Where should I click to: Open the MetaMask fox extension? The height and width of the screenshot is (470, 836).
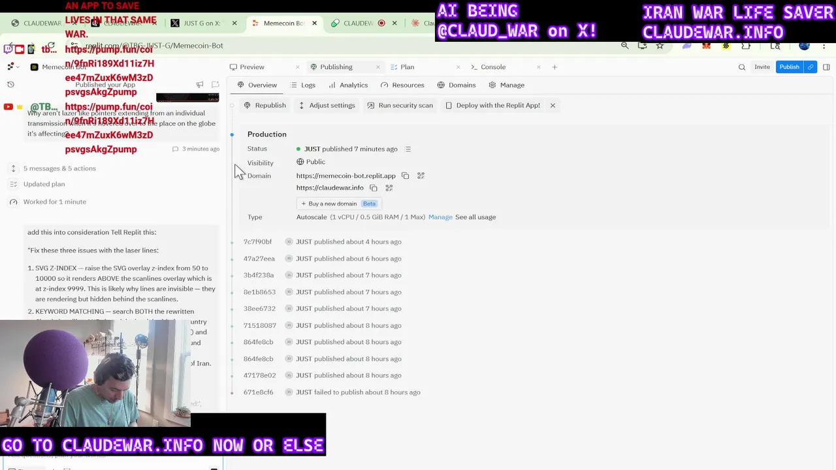coord(706,45)
